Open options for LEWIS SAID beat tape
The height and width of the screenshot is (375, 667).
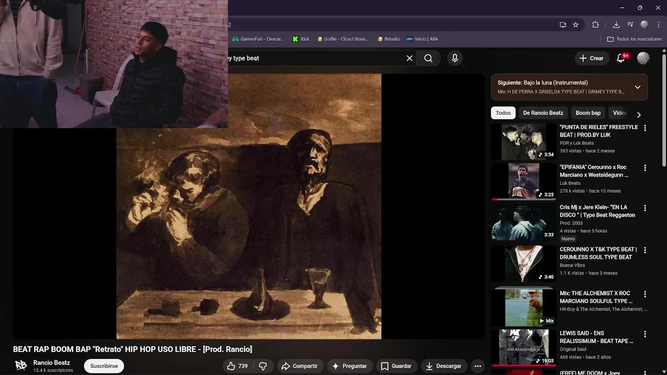click(x=645, y=334)
